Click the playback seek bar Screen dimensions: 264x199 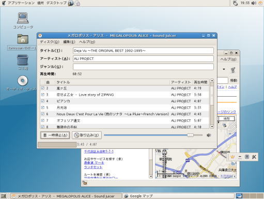point(153,135)
